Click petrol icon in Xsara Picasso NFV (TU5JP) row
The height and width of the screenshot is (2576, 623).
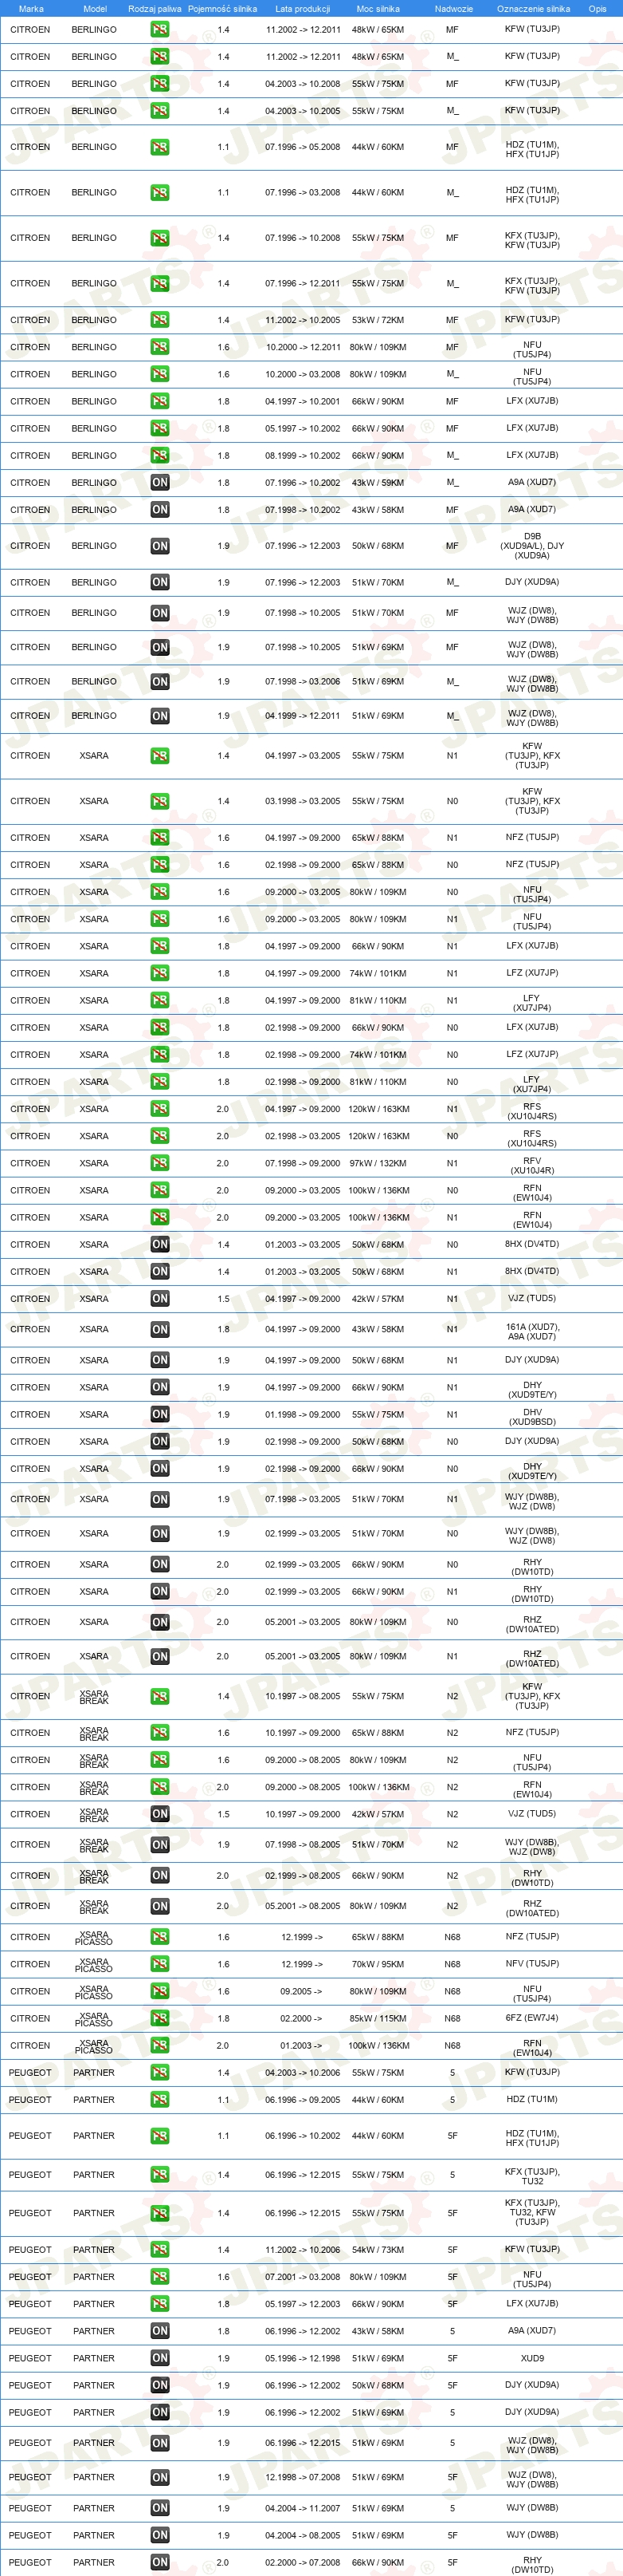160,1964
